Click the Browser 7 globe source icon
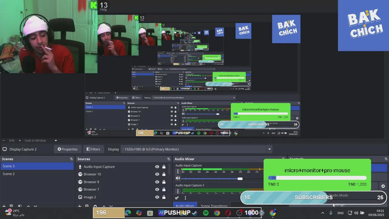Screen dimensions: 389x219 (x=80, y=189)
